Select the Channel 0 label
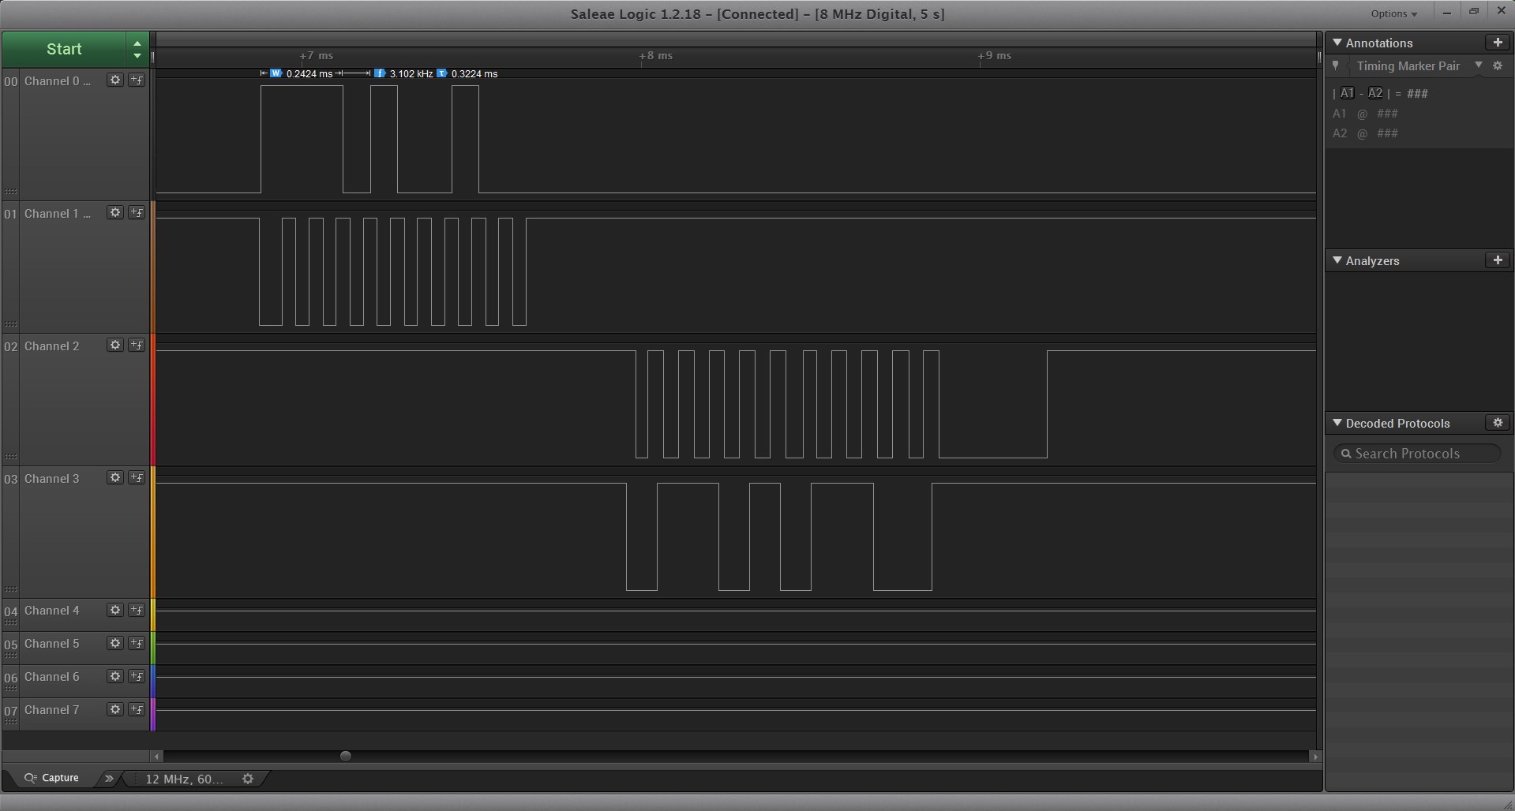This screenshot has height=811, width=1515. coord(58,80)
